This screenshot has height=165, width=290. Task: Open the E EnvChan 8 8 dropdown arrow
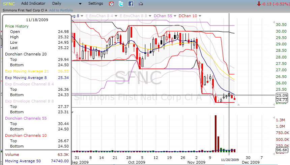[x=150, y=16]
